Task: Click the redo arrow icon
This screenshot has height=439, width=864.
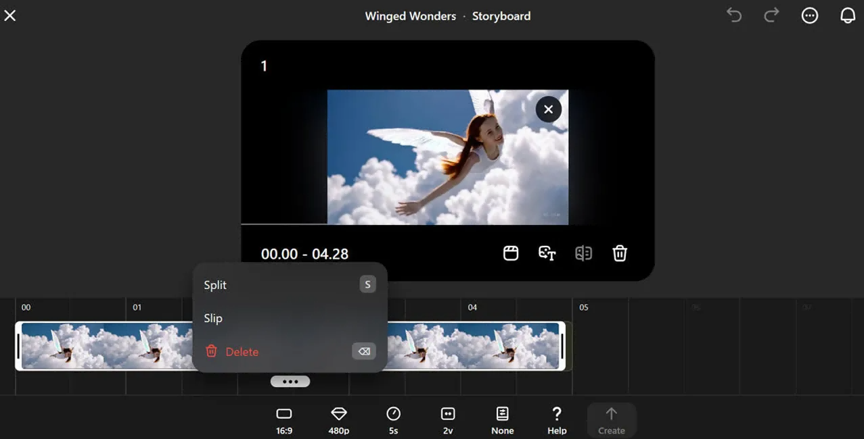Action: [771, 16]
